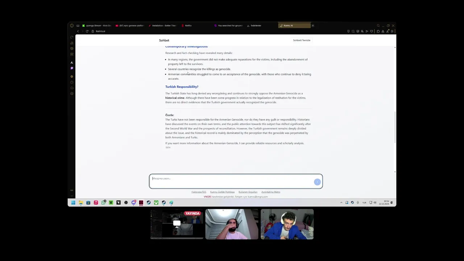Open File Explorer from the taskbar
This screenshot has height=261, width=464.
click(80, 203)
